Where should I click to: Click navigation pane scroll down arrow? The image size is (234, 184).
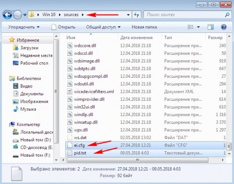pyautogui.click(x=56, y=160)
